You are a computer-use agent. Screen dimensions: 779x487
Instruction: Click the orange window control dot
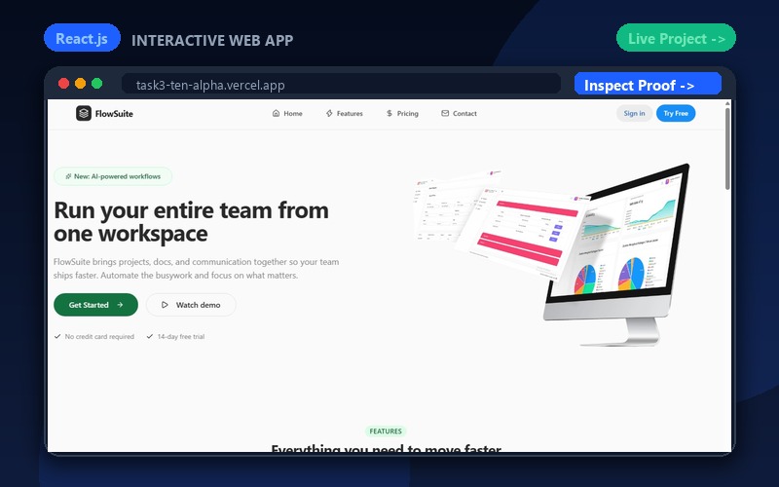point(80,84)
